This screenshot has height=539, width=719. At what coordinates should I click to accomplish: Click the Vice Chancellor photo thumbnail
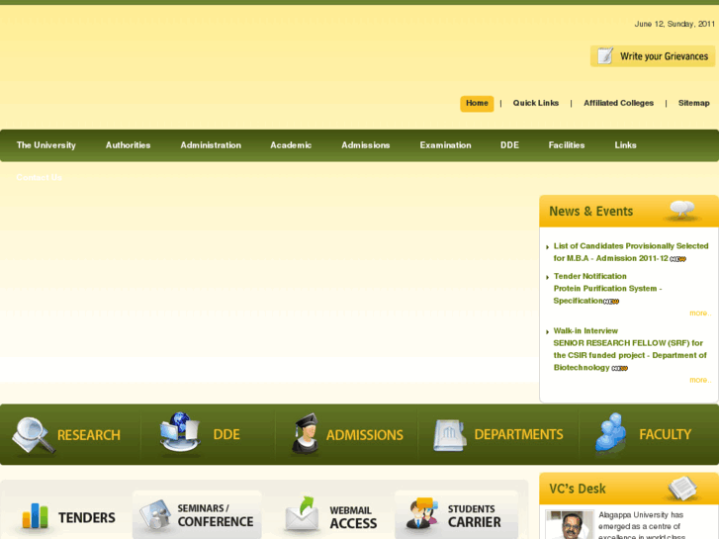coord(570,524)
